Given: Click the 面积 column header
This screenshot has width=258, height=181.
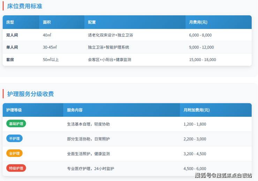Looking at the screenshot, I should (47, 22).
